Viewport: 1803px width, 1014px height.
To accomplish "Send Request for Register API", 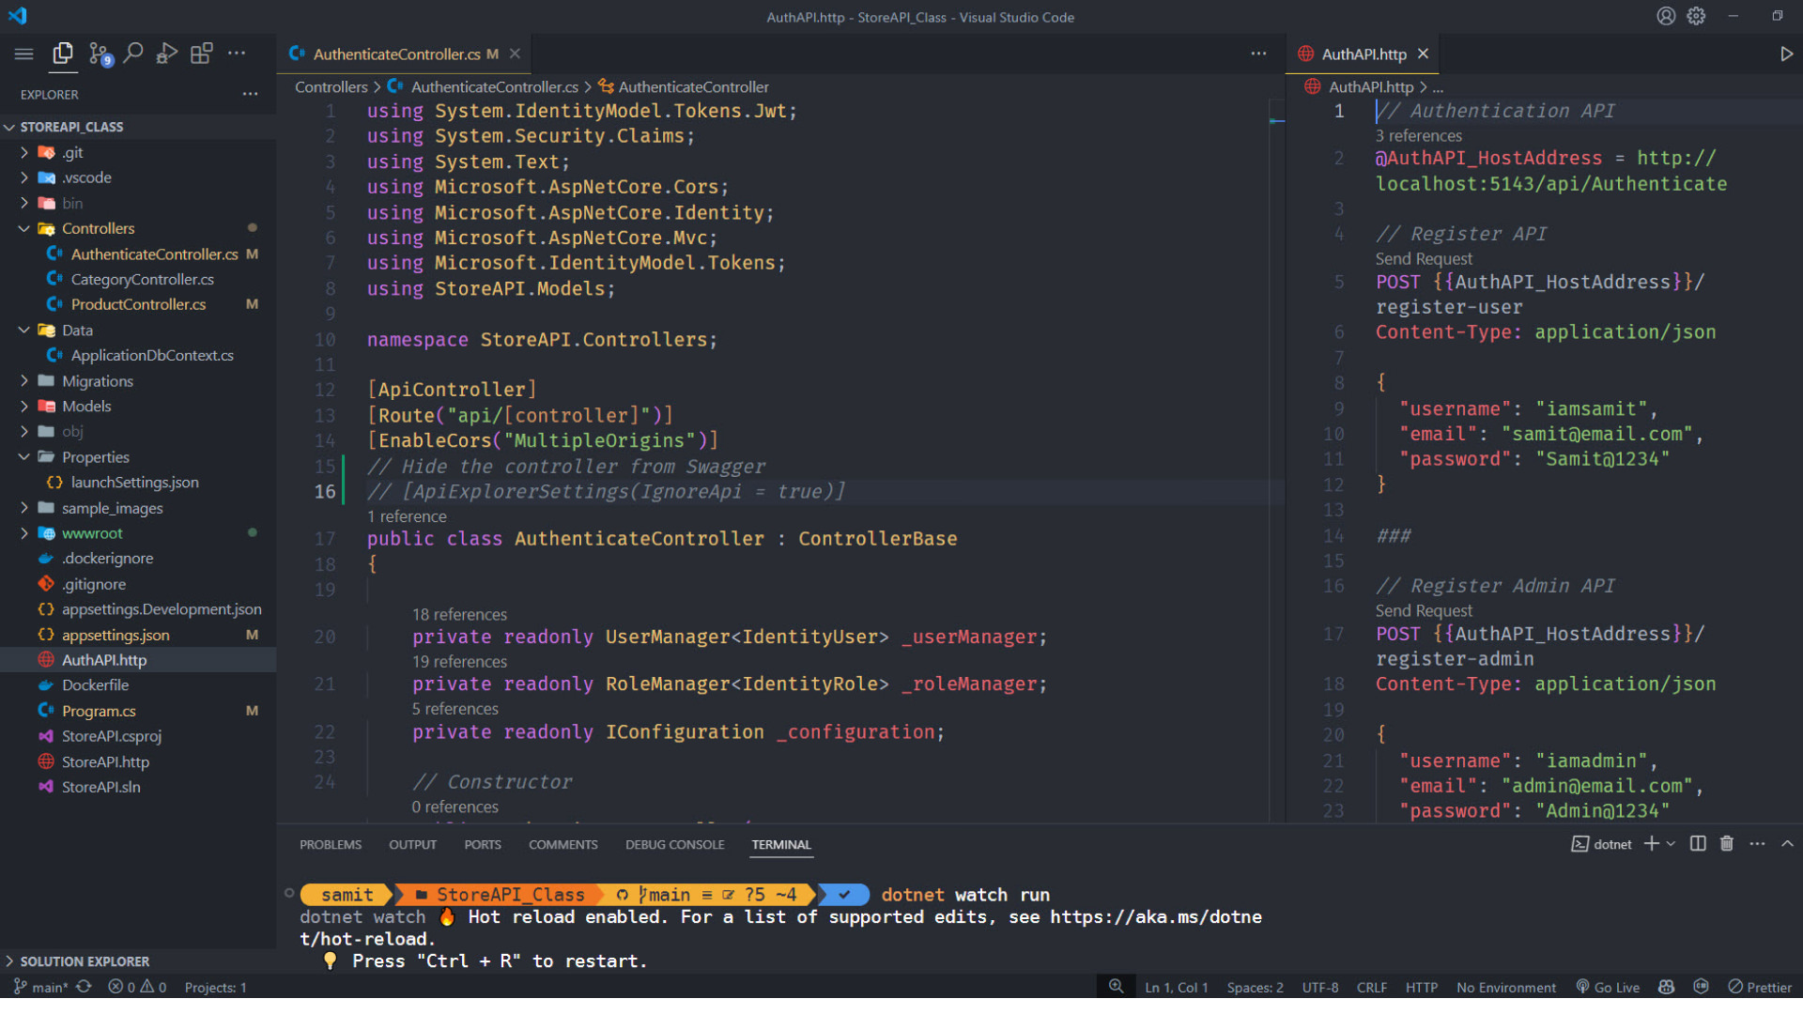I will click(x=1424, y=258).
